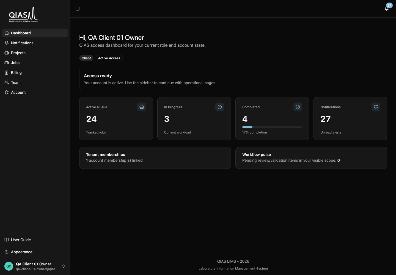Click the Tenant memberships card
Viewport: 396px width, 275px height.
click(x=155, y=158)
